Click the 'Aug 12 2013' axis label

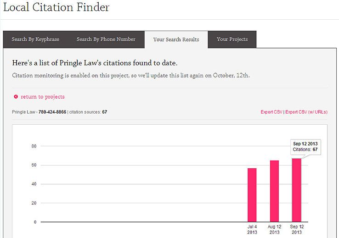(274, 229)
